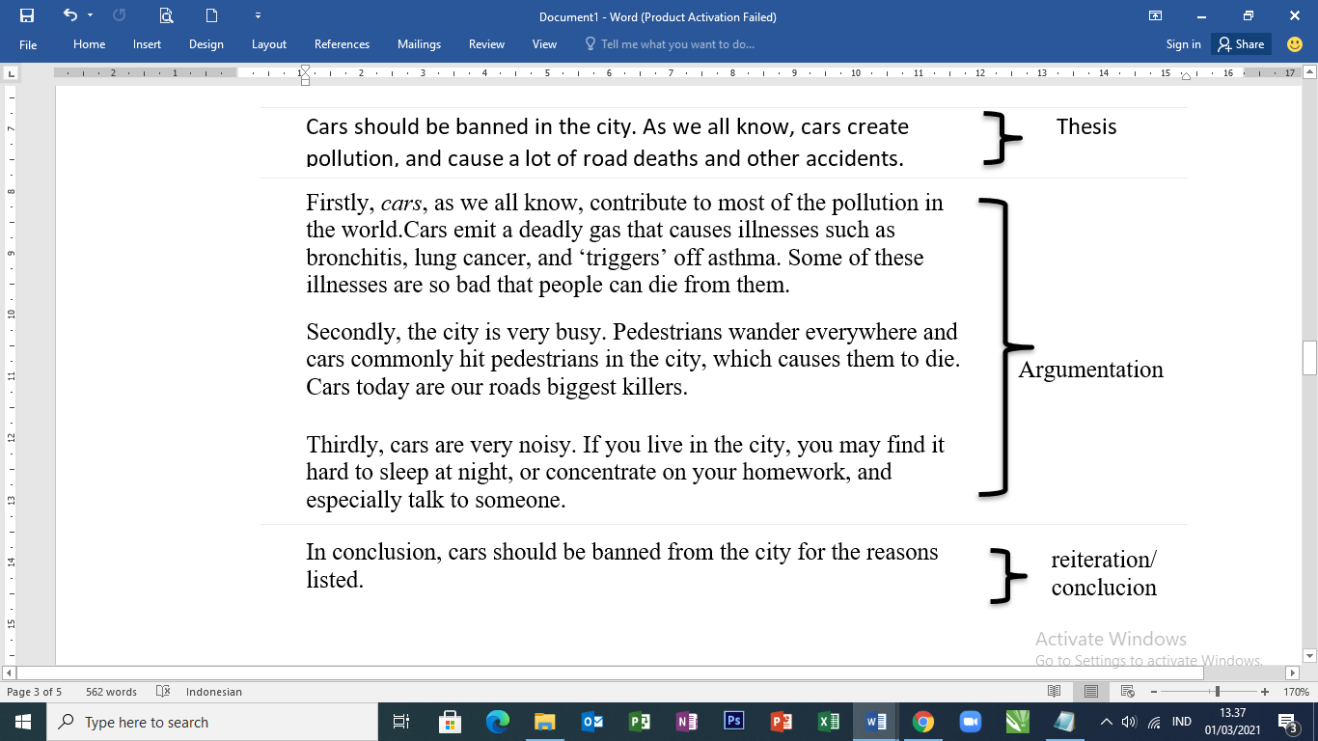Go to the References ribbon tab

pos(342,44)
